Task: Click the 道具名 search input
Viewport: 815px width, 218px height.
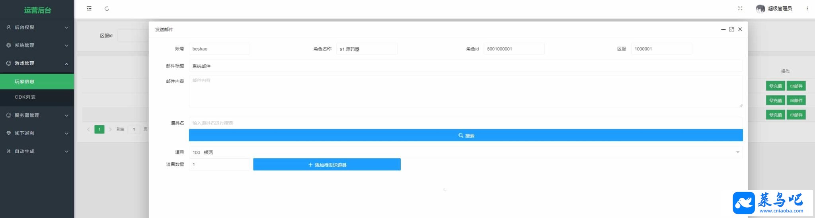Action: click(x=466, y=123)
